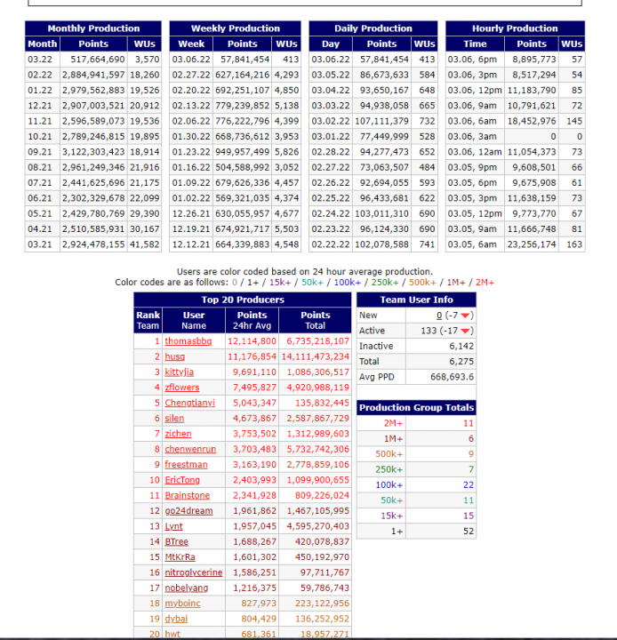Screen dimensions: 617x640
Task: Select weekly points 664,339,883
Action: click(243, 245)
